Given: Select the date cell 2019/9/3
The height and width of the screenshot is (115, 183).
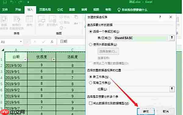Looking at the screenshot, I should coord(16,84).
